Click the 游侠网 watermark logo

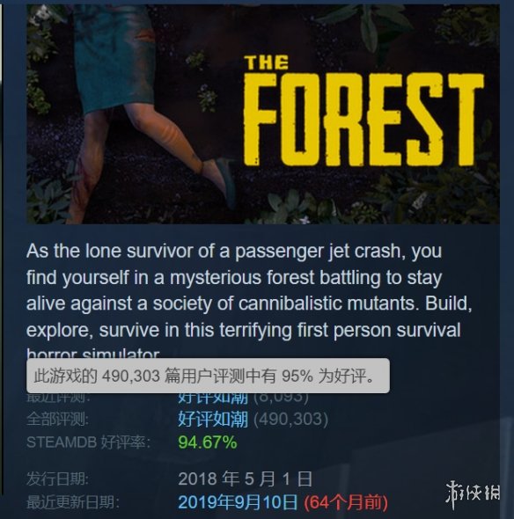(473, 495)
